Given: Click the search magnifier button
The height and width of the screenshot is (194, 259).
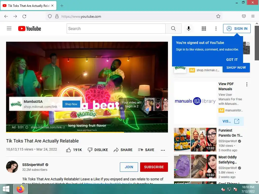Looking at the screenshot, I should (174, 29).
